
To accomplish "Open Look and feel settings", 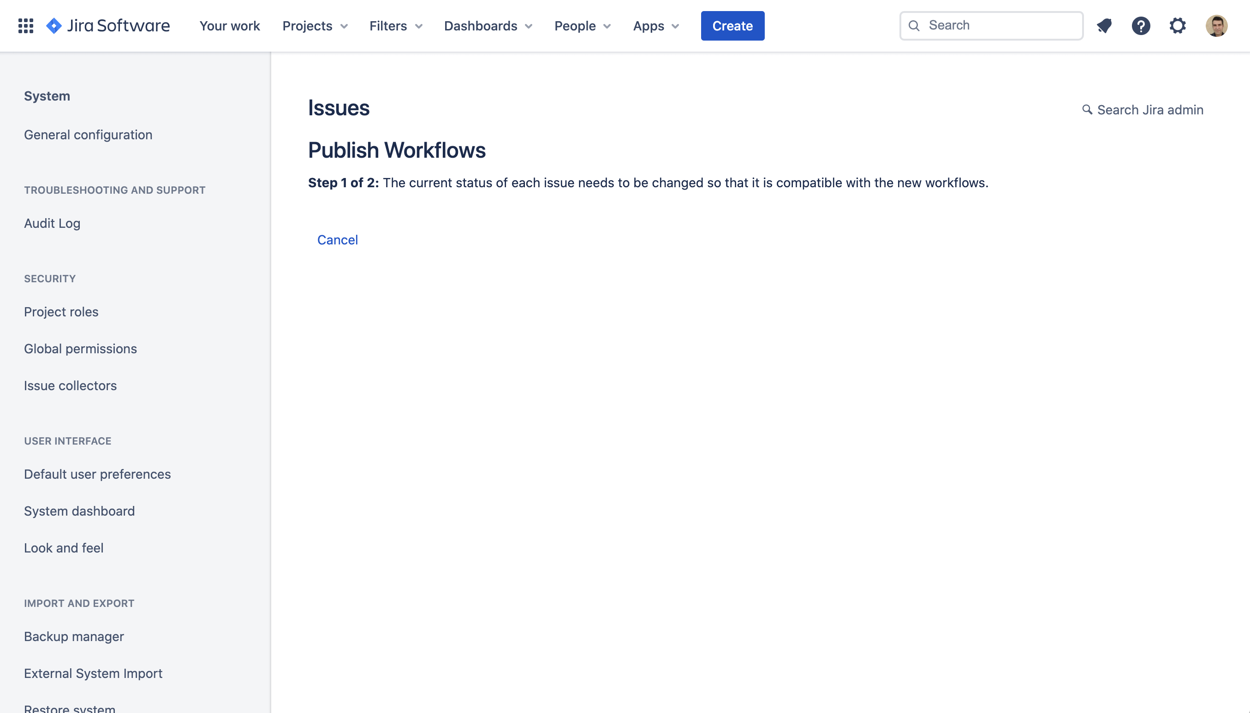I will pyautogui.click(x=64, y=548).
